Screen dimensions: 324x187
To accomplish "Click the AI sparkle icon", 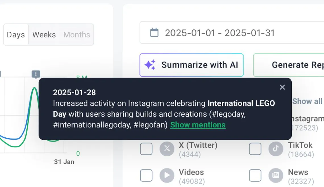I will point(150,65).
